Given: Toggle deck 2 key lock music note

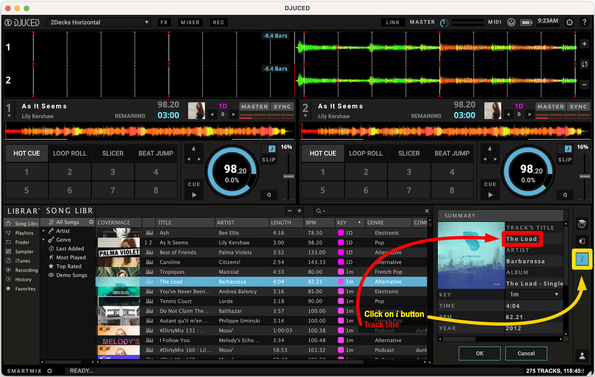Looking at the screenshot, I should tap(568, 148).
